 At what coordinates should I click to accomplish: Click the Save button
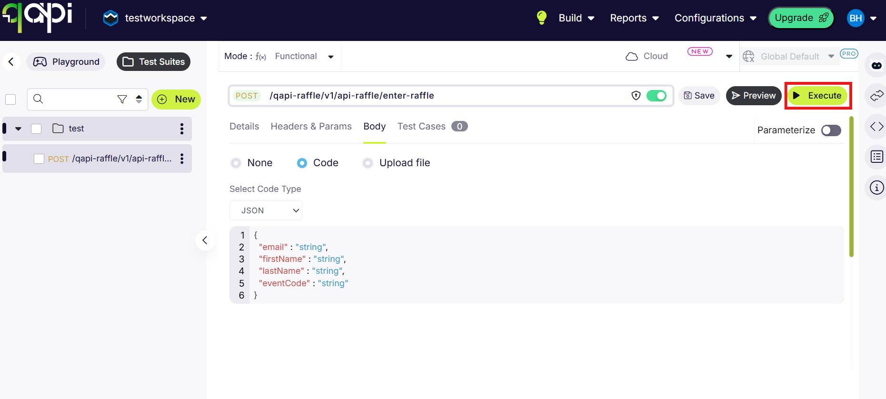699,96
